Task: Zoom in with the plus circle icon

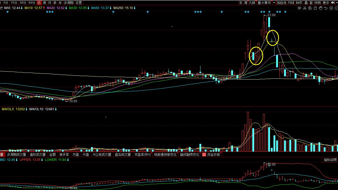Action: coord(331,8)
